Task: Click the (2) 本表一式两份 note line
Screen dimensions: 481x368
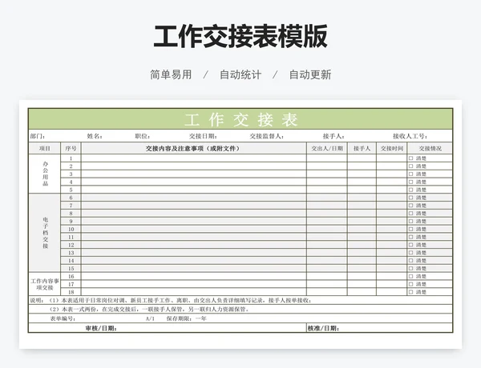Action: click(x=149, y=310)
